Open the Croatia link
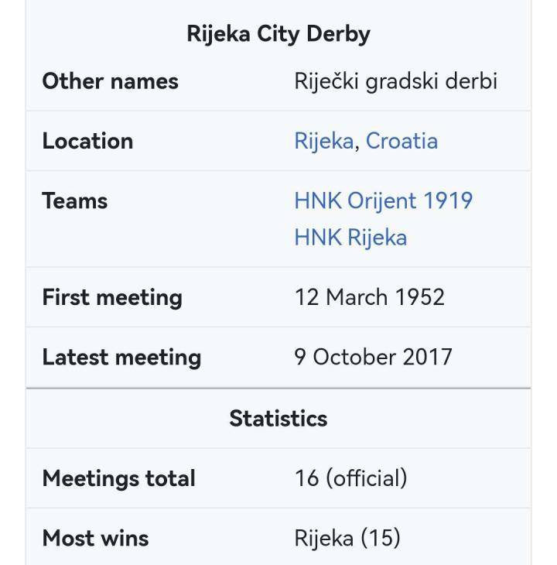Screen dimensions: 557x565 (x=402, y=141)
